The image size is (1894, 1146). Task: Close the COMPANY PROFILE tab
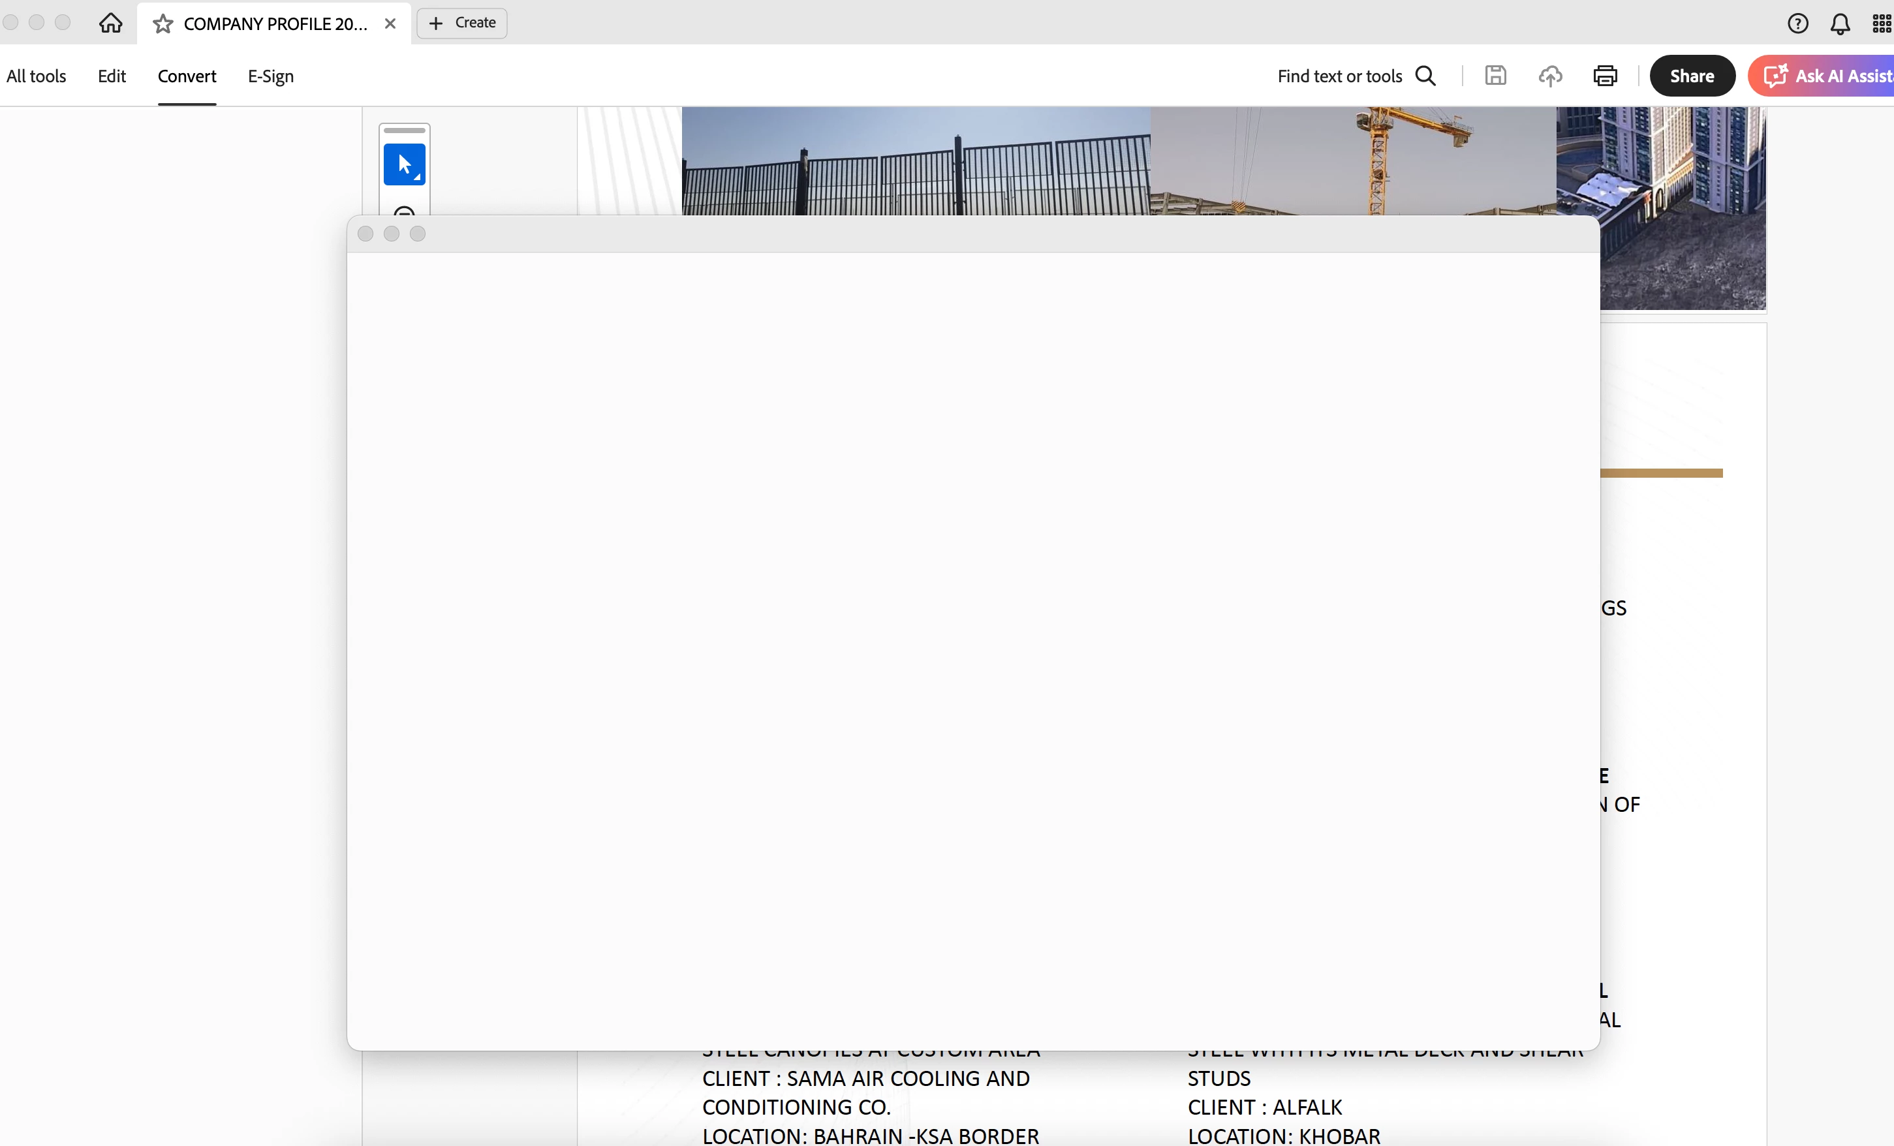point(390,24)
